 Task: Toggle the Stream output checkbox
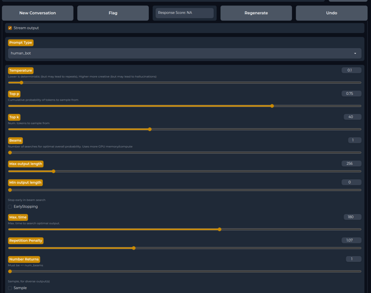click(x=9, y=28)
